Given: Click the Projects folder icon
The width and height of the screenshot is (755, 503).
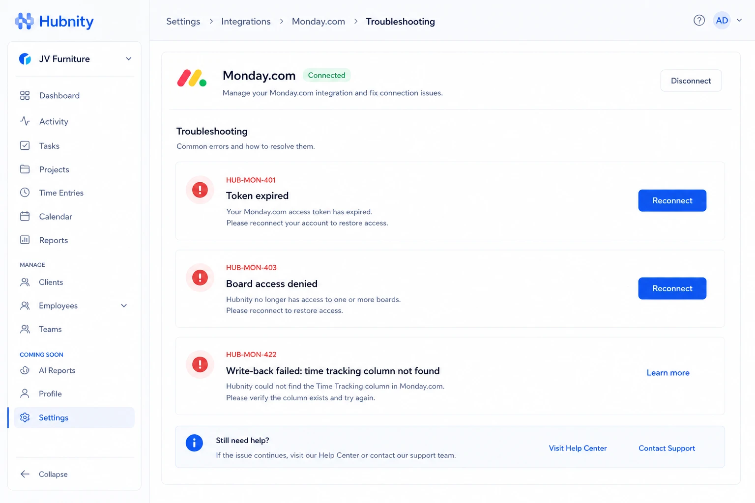Looking at the screenshot, I should click(x=25, y=169).
